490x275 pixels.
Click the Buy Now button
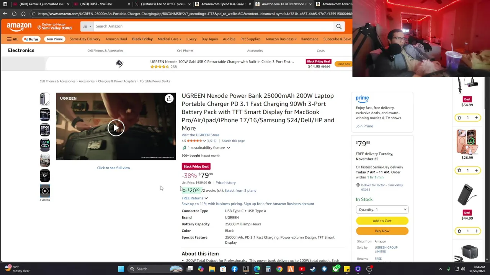coord(382,231)
